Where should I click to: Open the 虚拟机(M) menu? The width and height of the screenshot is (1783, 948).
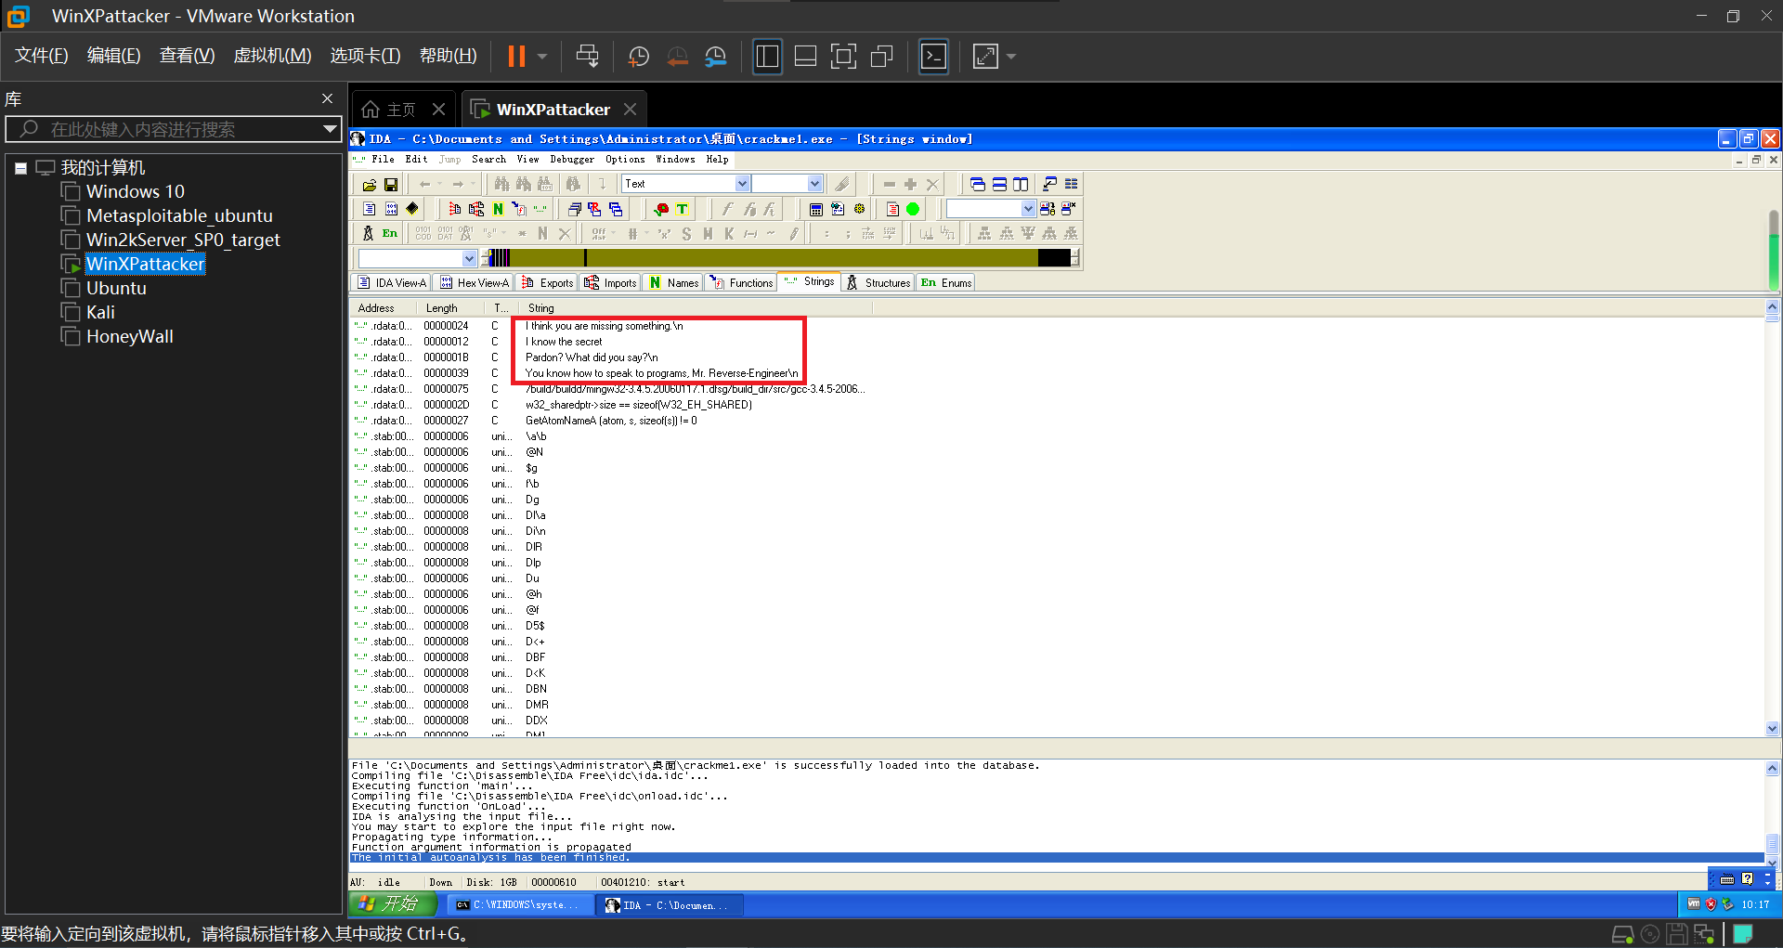(272, 56)
